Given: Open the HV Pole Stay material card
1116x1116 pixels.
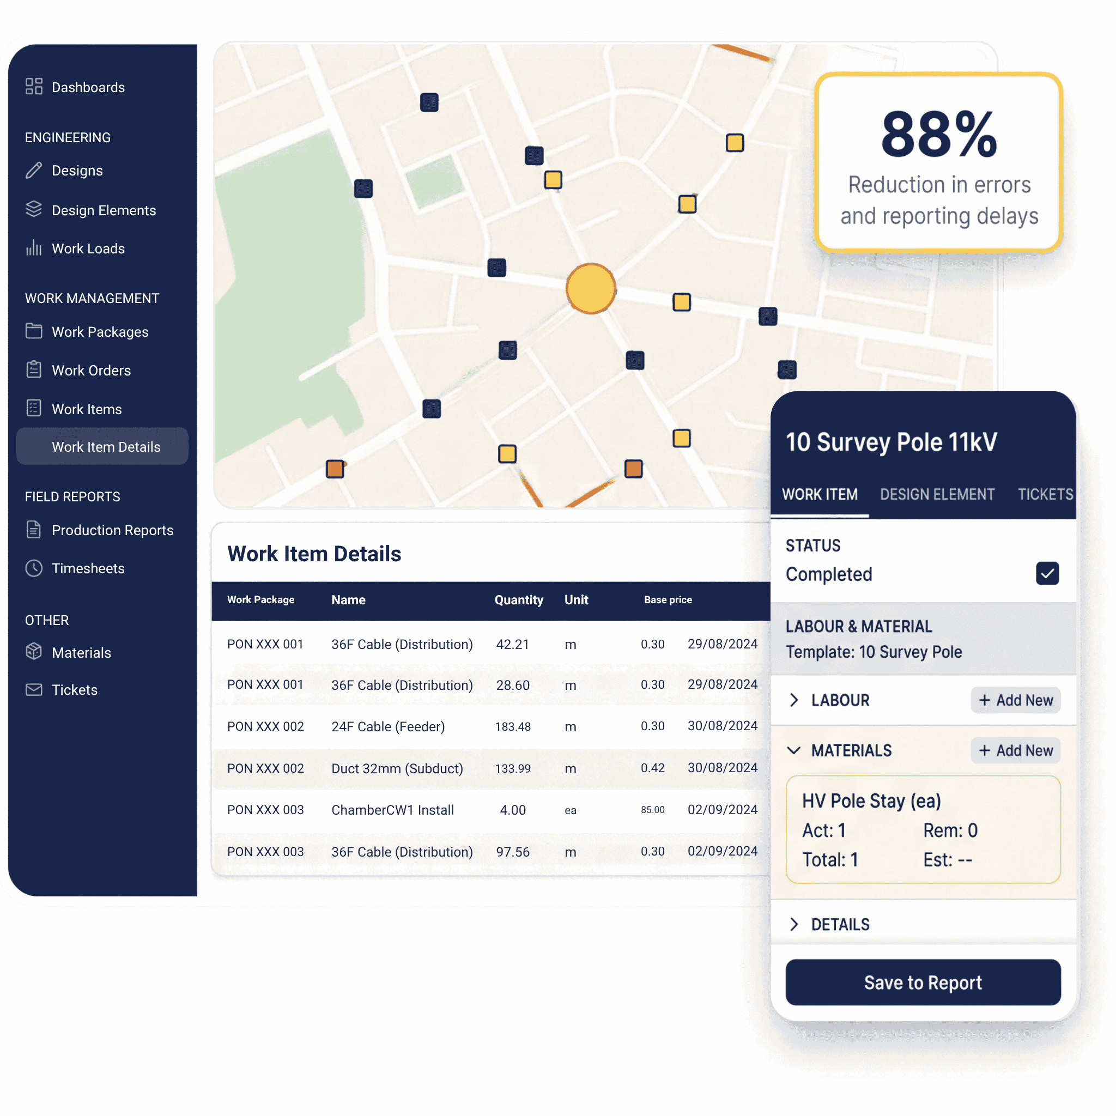Looking at the screenshot, I should 923,829.
